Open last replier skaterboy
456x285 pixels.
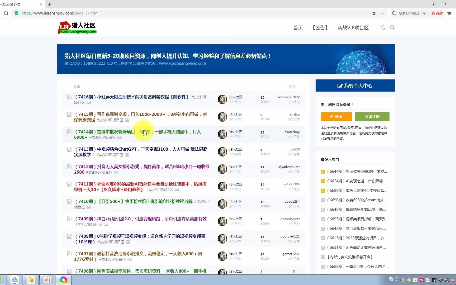[292, 132]
